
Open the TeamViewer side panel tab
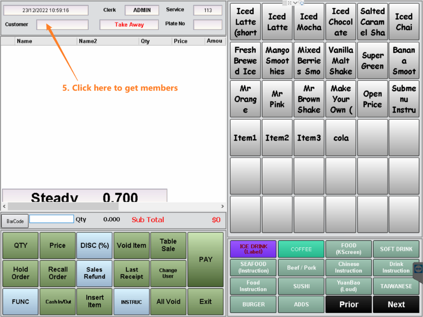(x=418, y=269)
